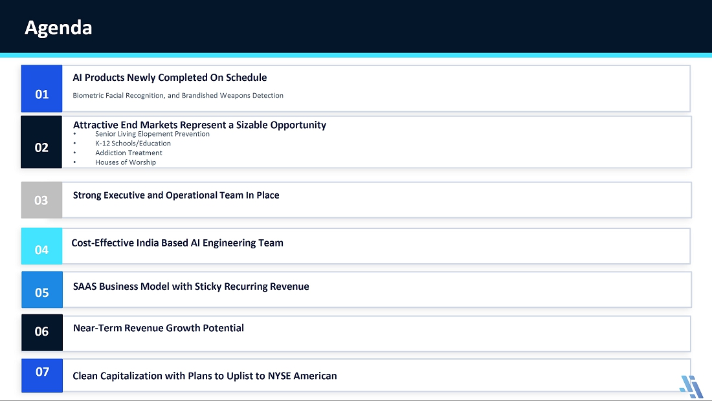Select the dark navy 02 number box
The height and width of the screenshot is (401, 712).
pyautogui.click(x=41, y=142)
